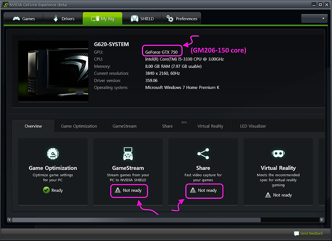Image resolution: width=332 pixels, height=241 pixels.
Task: Click the Preferences gears icon
Action: pyautogui.click(x=170, y=18)
